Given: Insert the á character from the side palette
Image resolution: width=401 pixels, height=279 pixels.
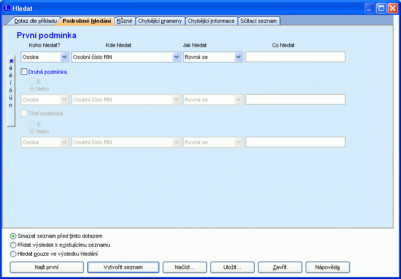Looking at the screenshot, I should pos(11,68).
